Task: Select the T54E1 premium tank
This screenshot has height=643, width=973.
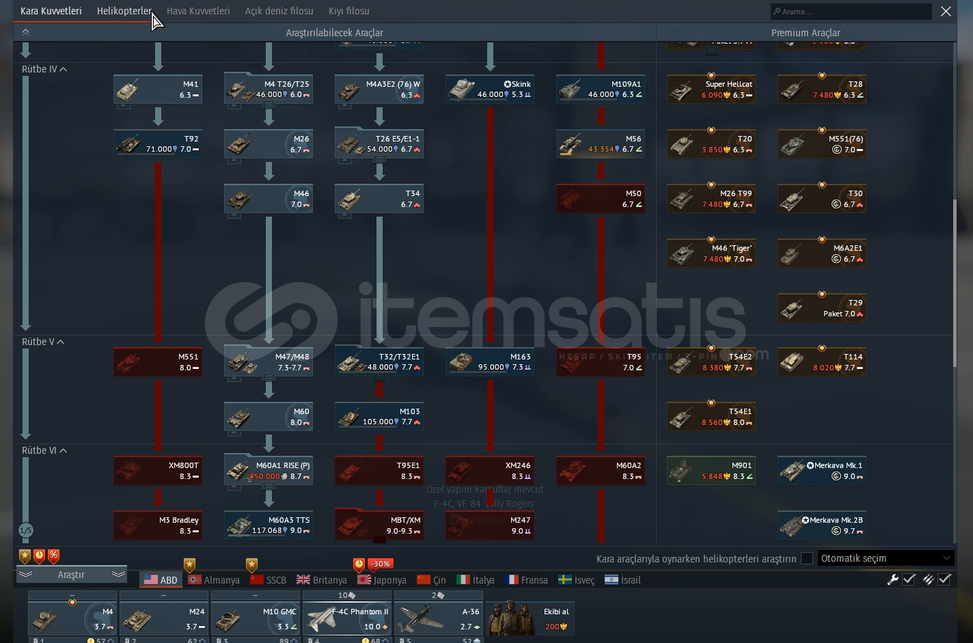Action: 711,417
